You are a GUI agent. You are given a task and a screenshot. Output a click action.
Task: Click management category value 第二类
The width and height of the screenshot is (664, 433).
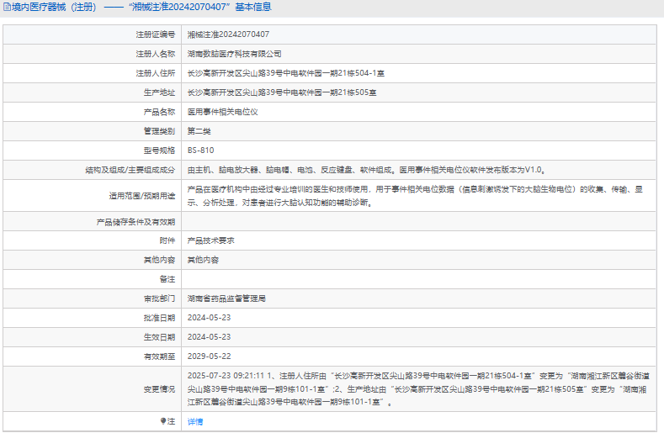[199, 131]
